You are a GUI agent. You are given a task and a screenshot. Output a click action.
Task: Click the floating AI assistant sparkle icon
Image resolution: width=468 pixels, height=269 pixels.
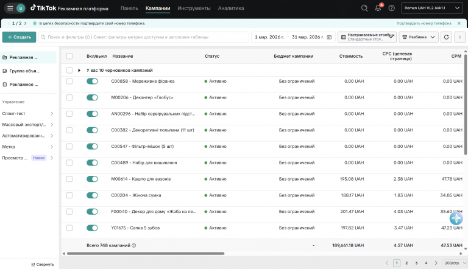pyautogui.click(x=456, y=218)
